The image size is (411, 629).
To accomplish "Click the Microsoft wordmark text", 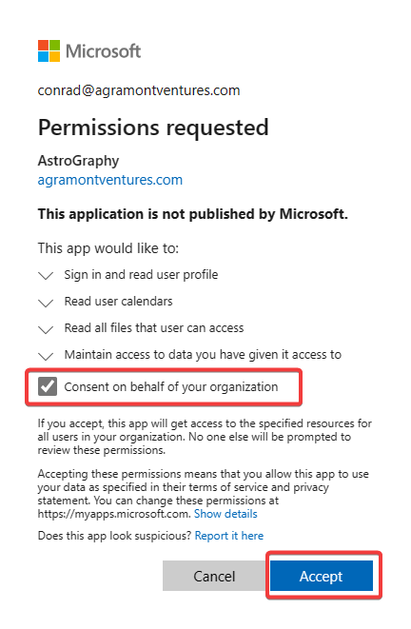I will click(x=103, y=51).
